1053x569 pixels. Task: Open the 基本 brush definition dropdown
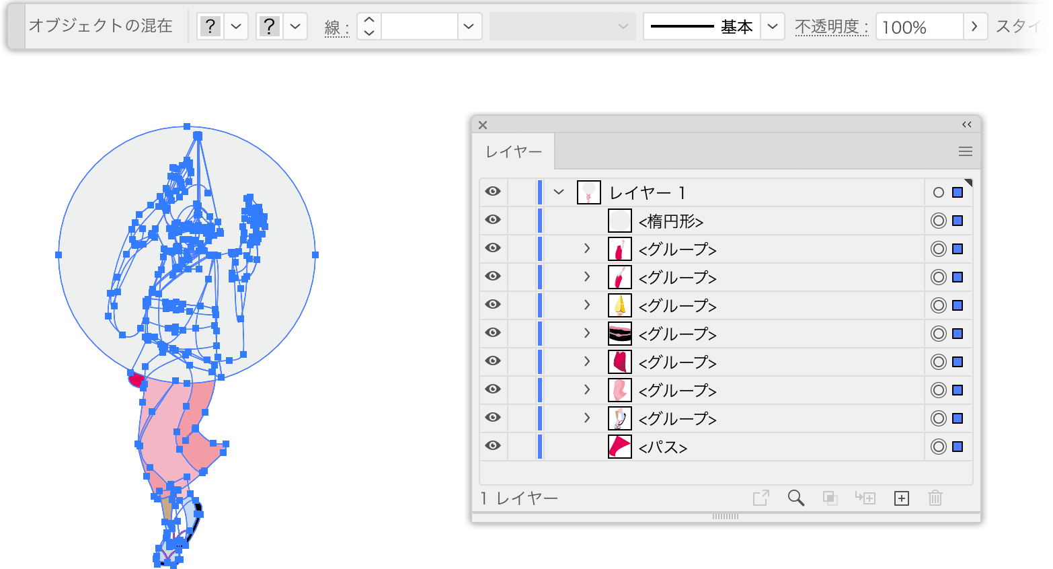[x=773, y=26]
